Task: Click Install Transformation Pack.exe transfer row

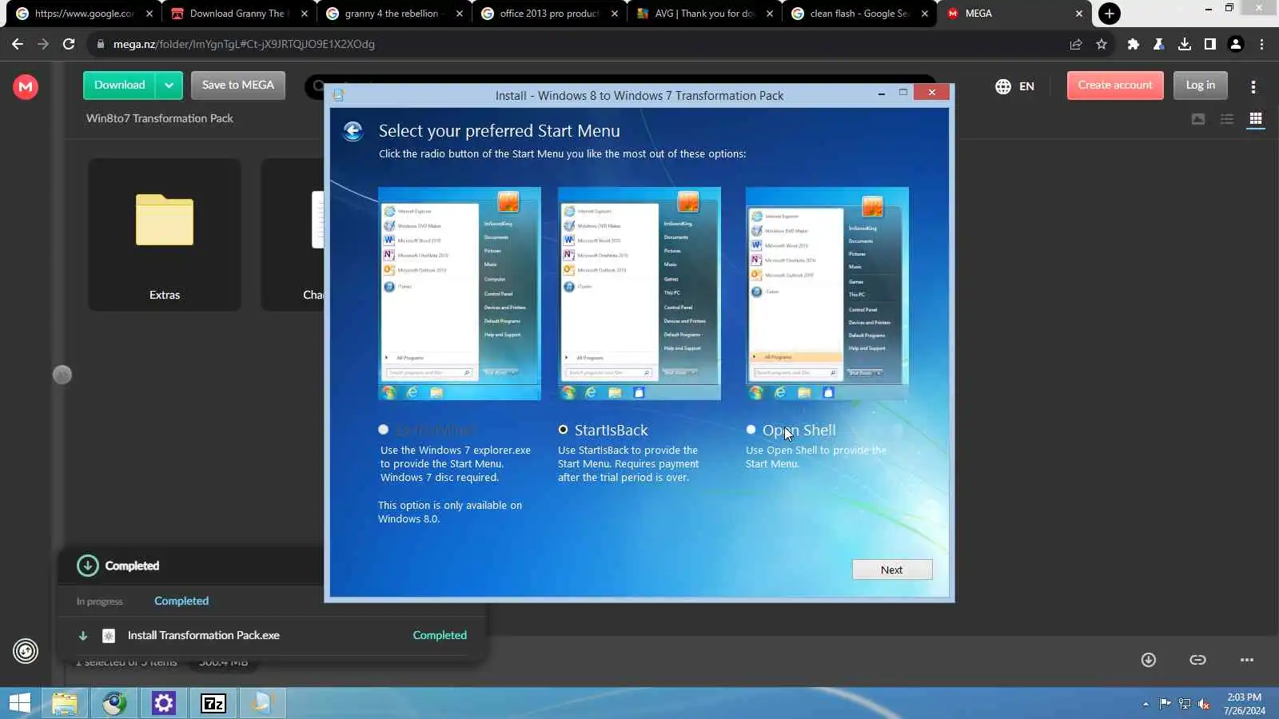Action: coord(272,636)
